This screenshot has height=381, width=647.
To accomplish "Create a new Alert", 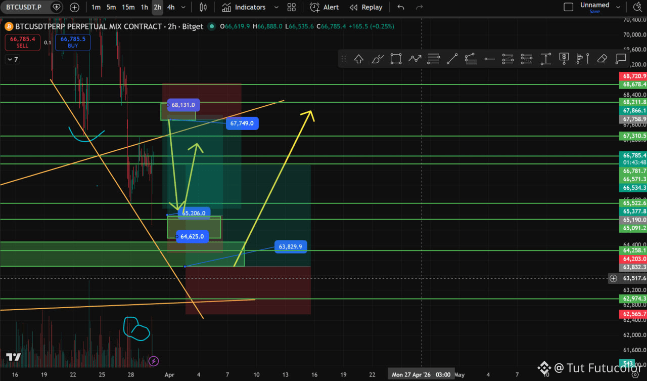I will pyautogui.click(x=325, y=7).
